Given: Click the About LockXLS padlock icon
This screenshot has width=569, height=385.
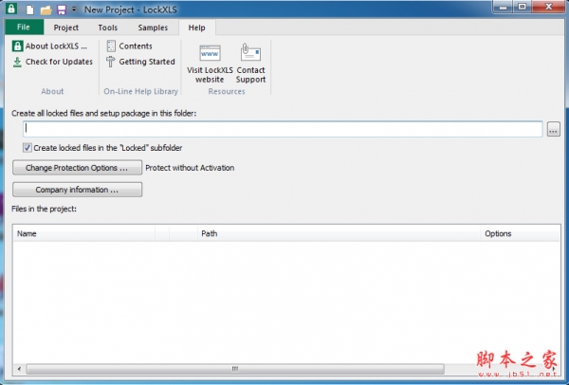Looking at the screenshot, I should click(x=17, y=46).
